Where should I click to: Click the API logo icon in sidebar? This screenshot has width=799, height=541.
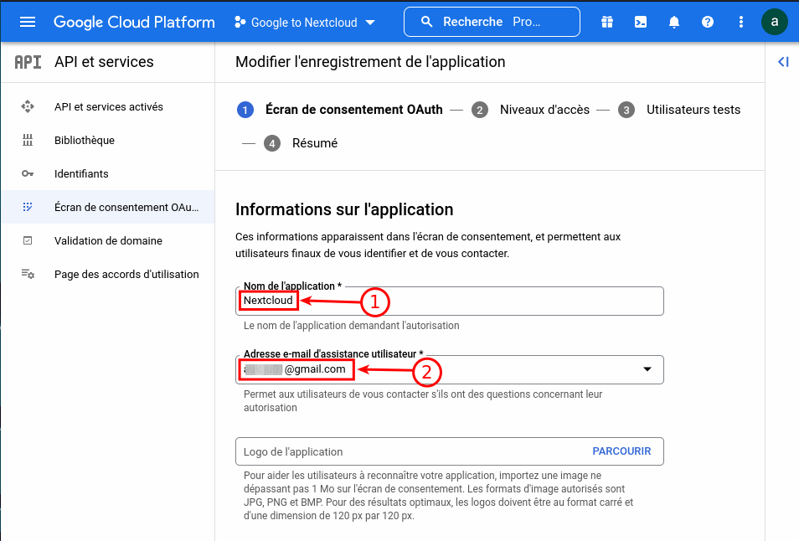coord(28,62)
